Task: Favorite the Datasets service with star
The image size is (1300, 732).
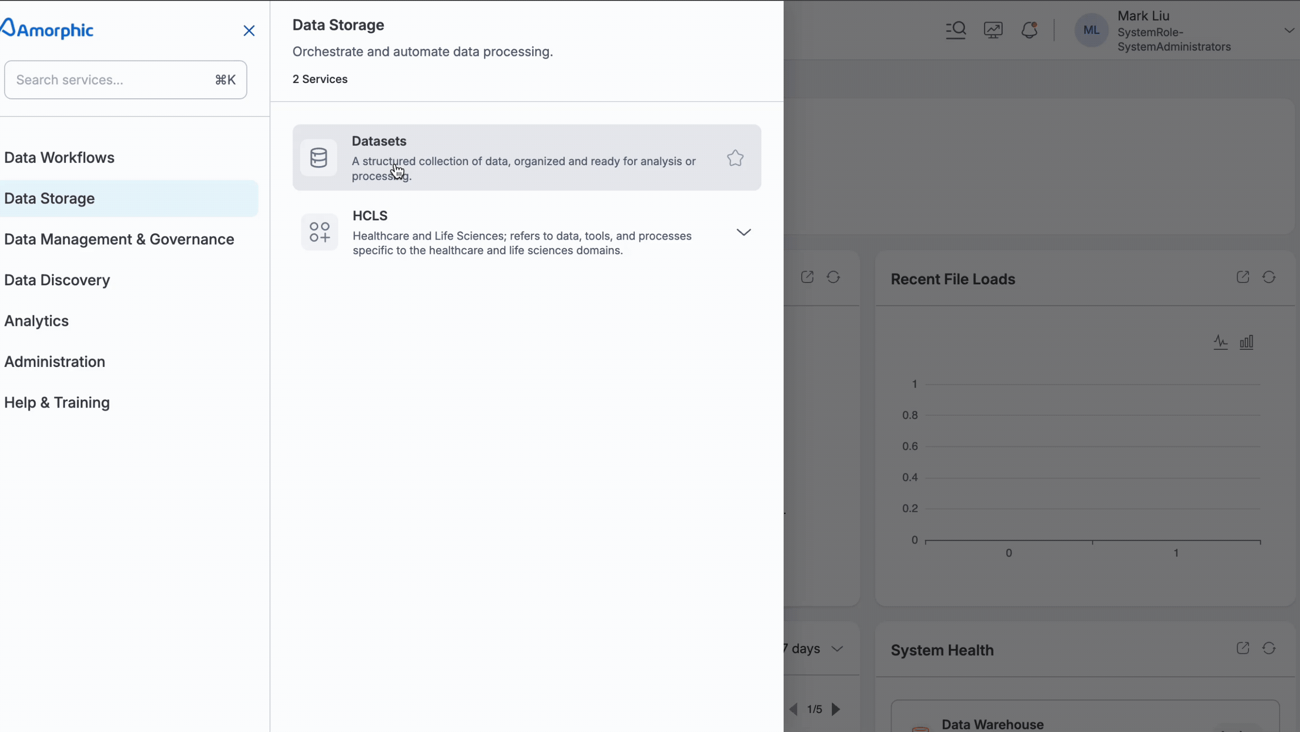Action: point(735,158)
